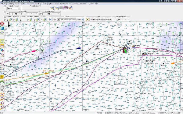Click the Grib file name button
The width and height of the screenshot is (183, 114).
[x=101, y=19]
